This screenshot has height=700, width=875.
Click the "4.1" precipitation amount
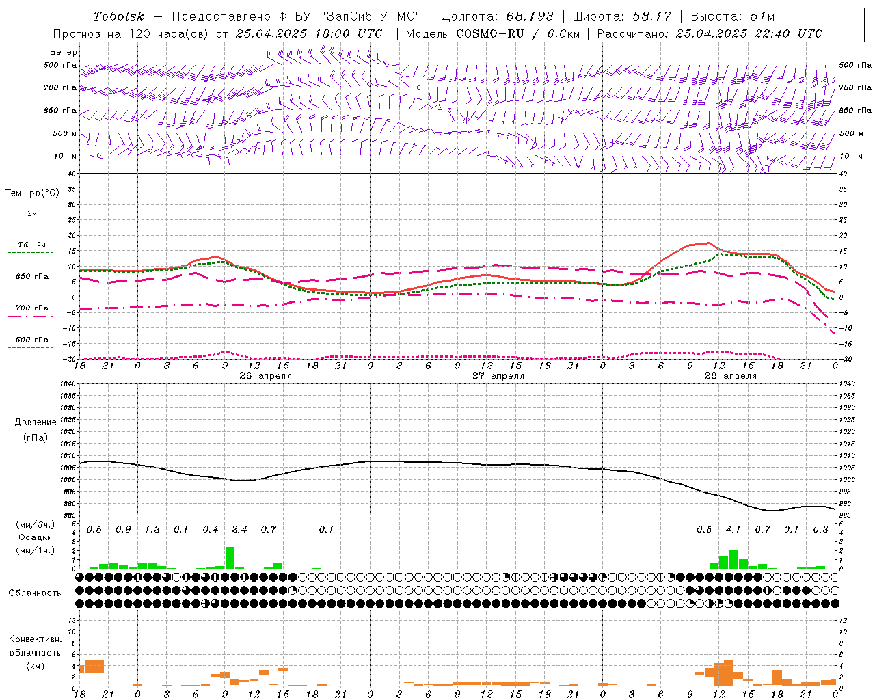[x=733, y=529]
